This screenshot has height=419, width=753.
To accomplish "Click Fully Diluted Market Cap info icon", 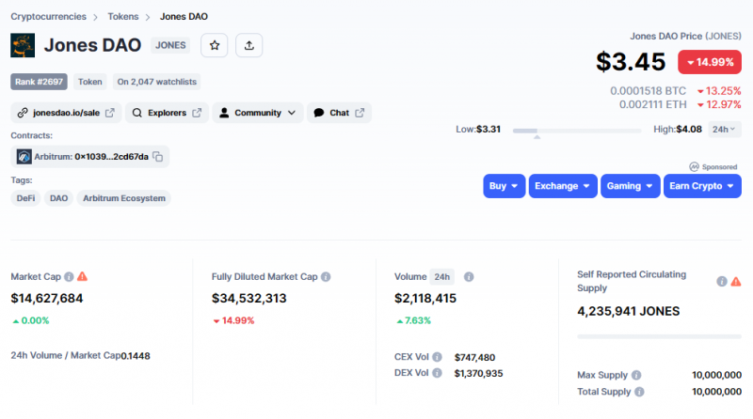I will pos(326,277).
